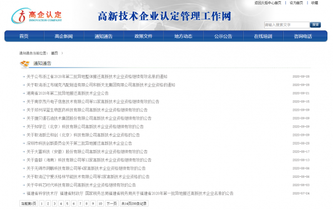
Task: Open the 福建省科学技术厅 announcement link
Action: click(130, 193)
